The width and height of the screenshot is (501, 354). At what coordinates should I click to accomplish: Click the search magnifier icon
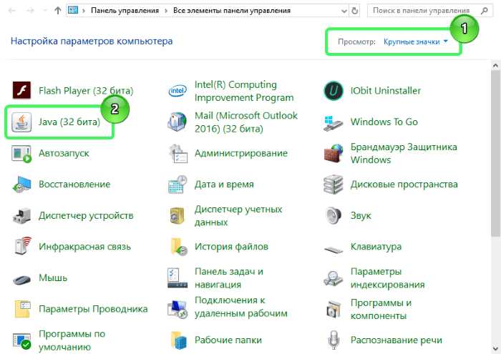point(485,11)
